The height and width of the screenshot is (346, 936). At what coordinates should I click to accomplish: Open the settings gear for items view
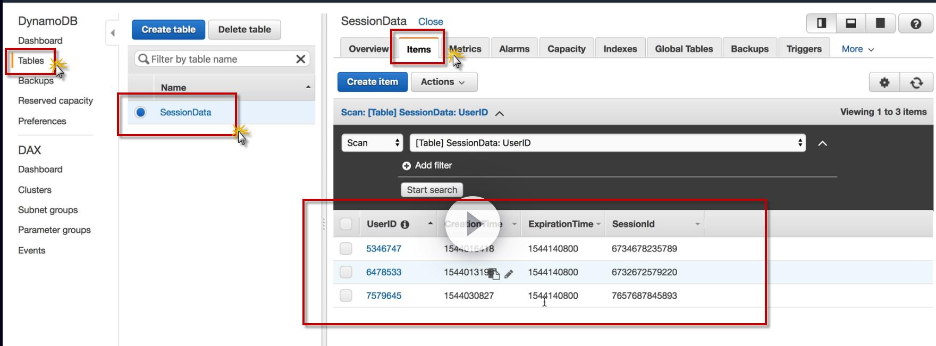[x=884, y=82]
